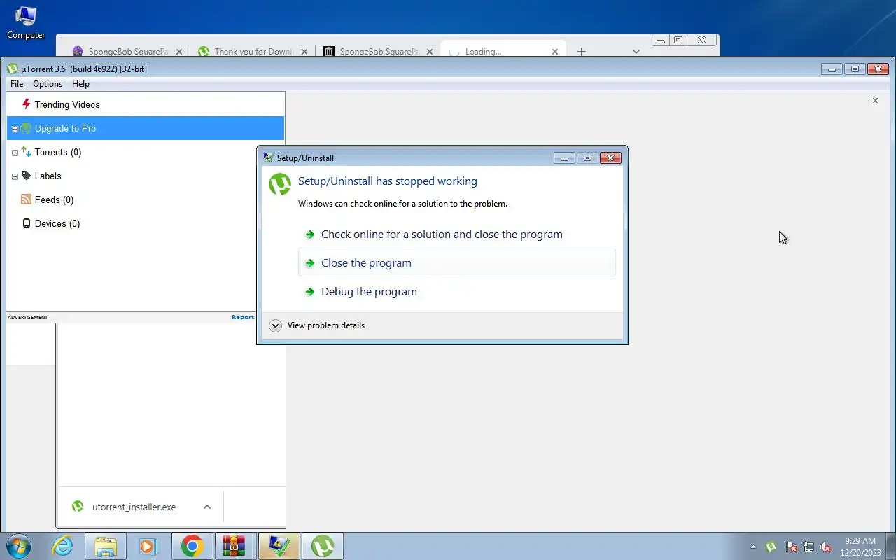Switch to Setup/Uninstall taskbar item
The width and height of the screenshot is (896, 560).
(x=279, y=546)
